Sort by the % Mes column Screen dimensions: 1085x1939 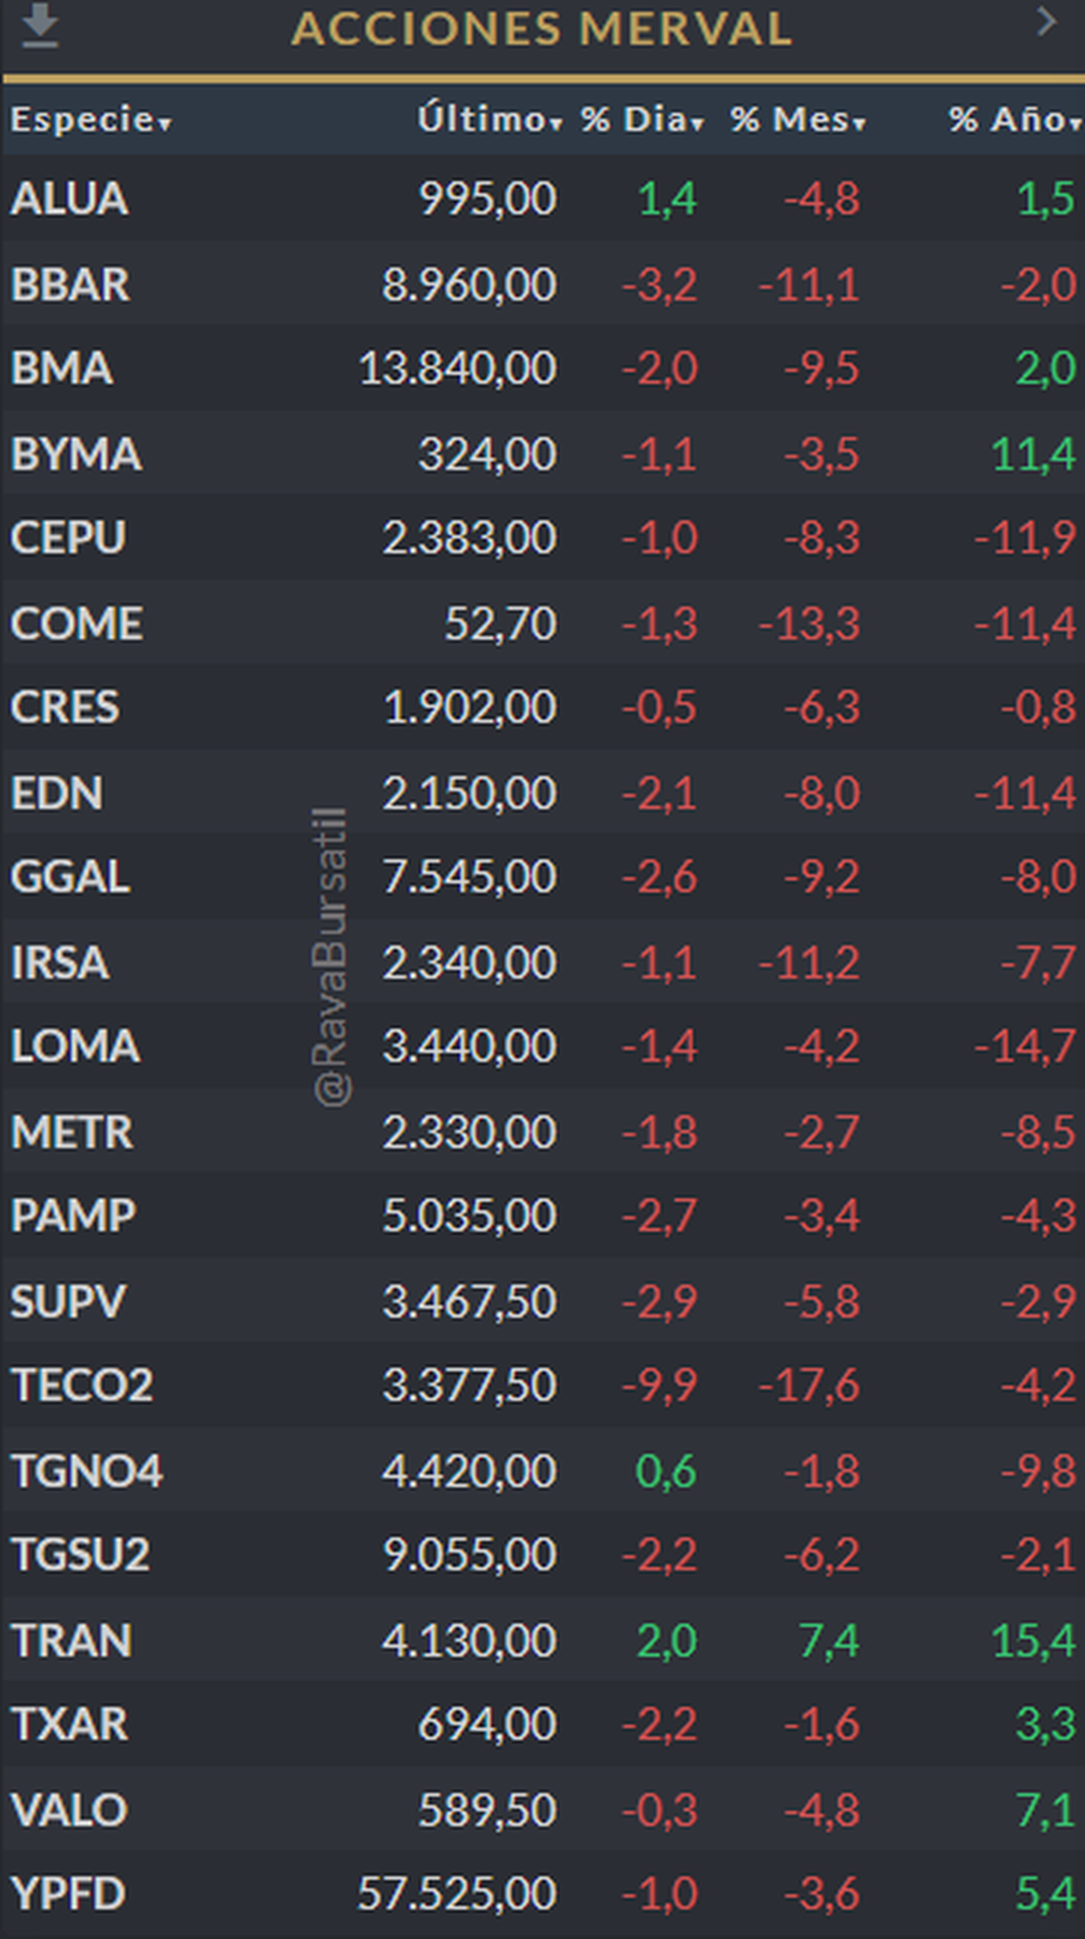pyautogui.click(x=797, y=119)
